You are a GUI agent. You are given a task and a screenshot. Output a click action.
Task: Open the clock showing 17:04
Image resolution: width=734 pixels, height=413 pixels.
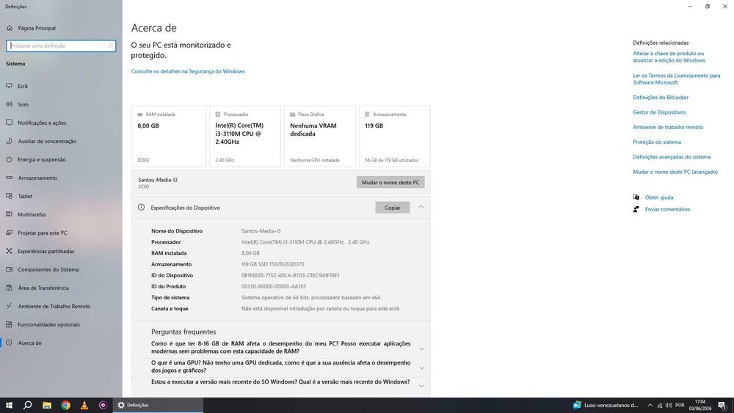700,405
